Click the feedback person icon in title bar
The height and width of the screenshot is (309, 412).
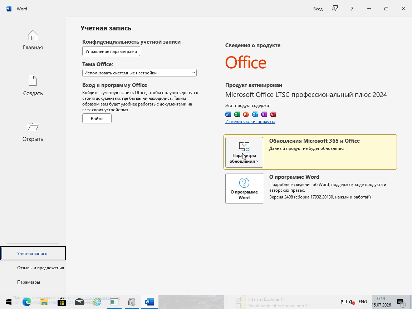[334, 9]
